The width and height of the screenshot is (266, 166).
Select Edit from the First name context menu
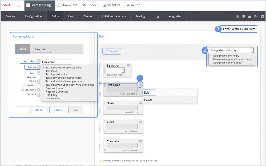tap(147, 93)
